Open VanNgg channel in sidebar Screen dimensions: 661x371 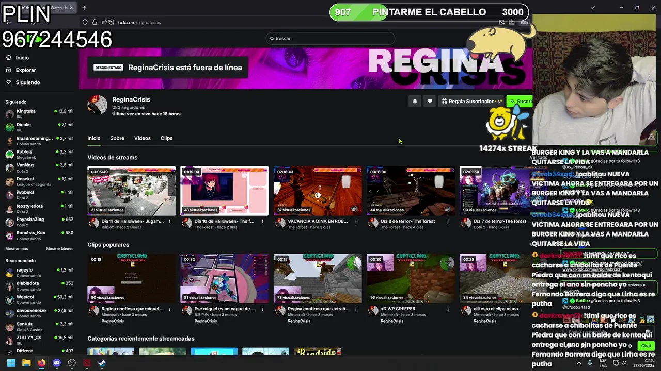click(39, 167)
